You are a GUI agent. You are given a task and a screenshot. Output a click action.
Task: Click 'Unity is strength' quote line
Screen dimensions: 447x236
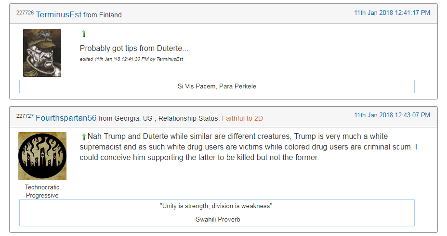217,206
